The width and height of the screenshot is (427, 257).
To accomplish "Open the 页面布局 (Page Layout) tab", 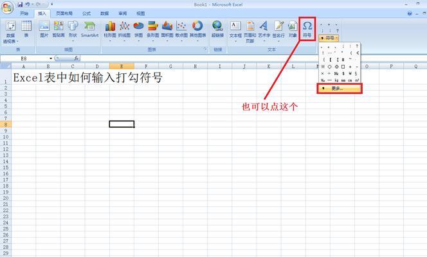I will [x=64, y=13].
